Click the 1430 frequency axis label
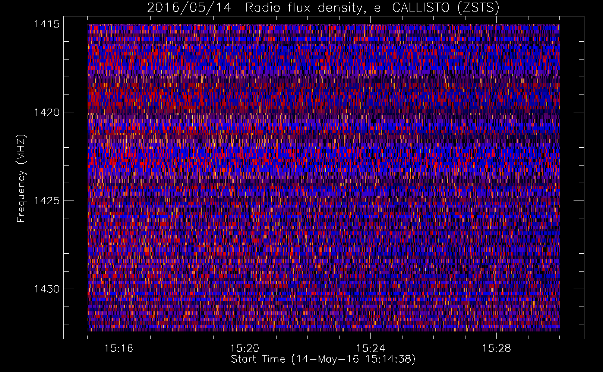Image resolution: width=603 pixels, height=372 pixels. point(47,289)
